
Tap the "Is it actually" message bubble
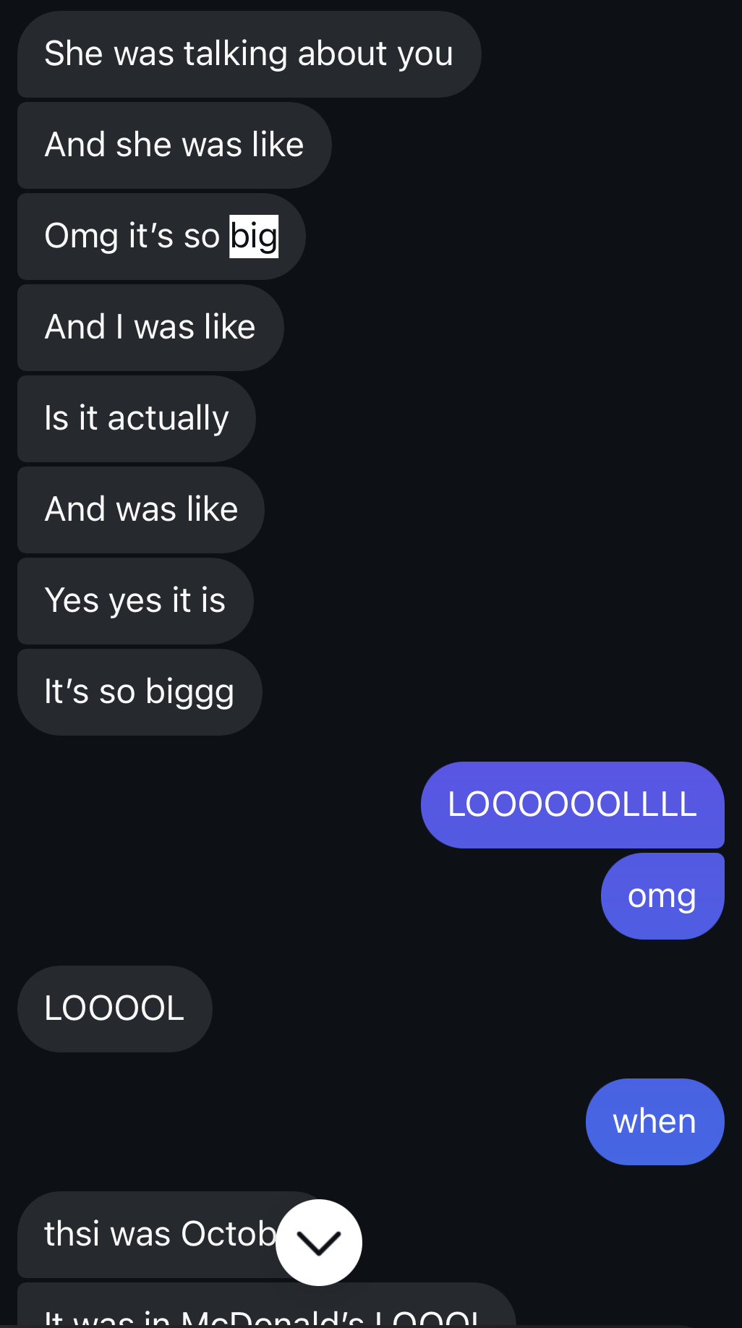point(137,419)
